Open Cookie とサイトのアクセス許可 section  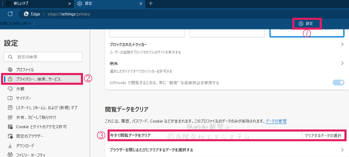pos(42,127)
